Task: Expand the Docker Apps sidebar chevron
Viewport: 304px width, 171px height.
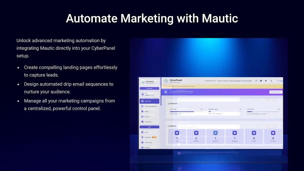Action: [x=158, y=142]
